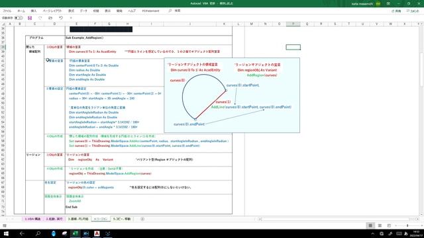Open the 数式 (Formulas) ribbon tab

pos(71,11)
